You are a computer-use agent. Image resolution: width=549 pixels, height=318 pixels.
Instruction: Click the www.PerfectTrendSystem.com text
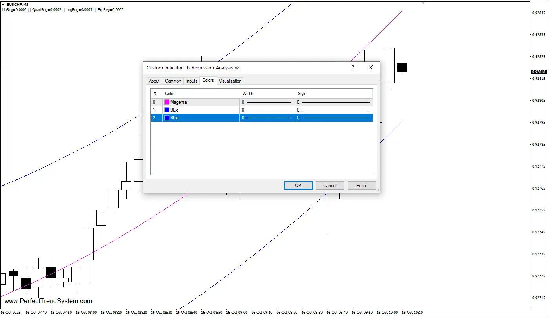coord(49,301)
